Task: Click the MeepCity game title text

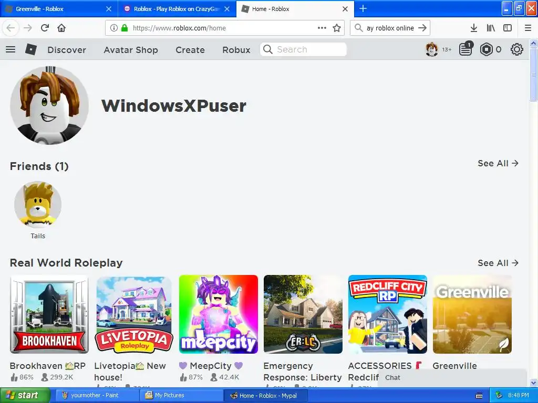Action: click(x=211, y=366)
